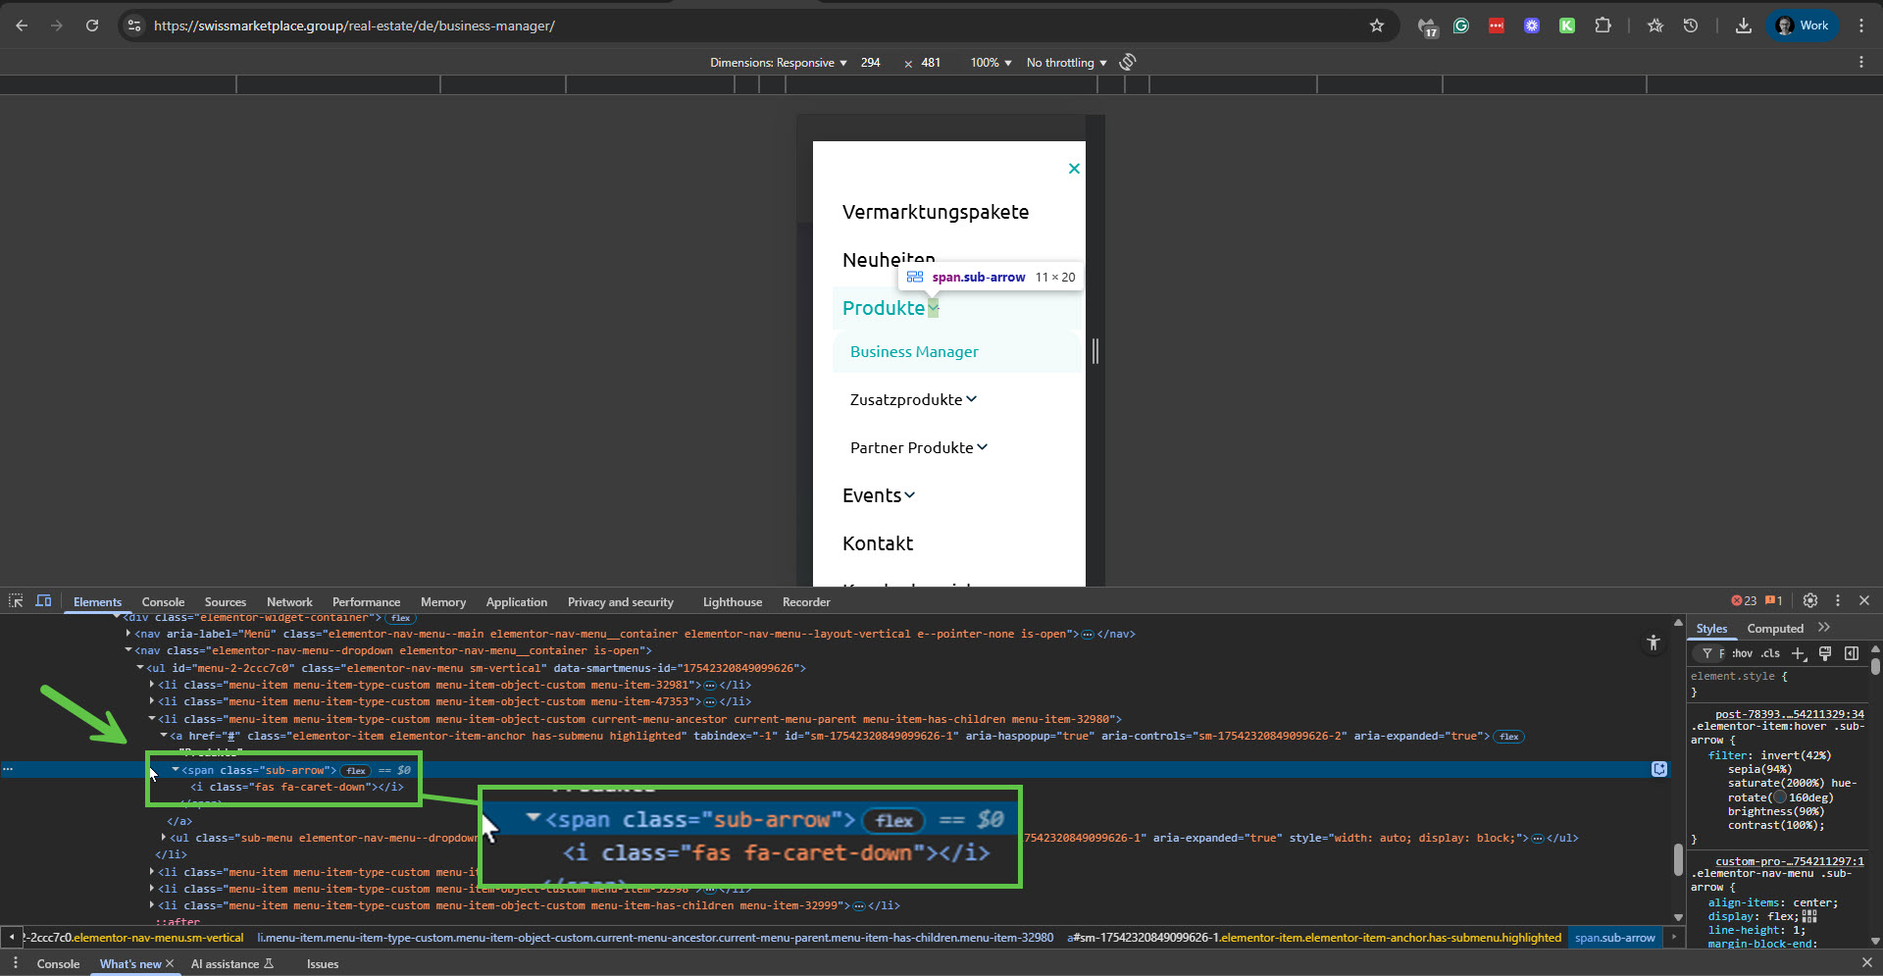Open the Kontakt menu link
The height and width of the screenshot is (976, 1883).
tap(878, 543)
